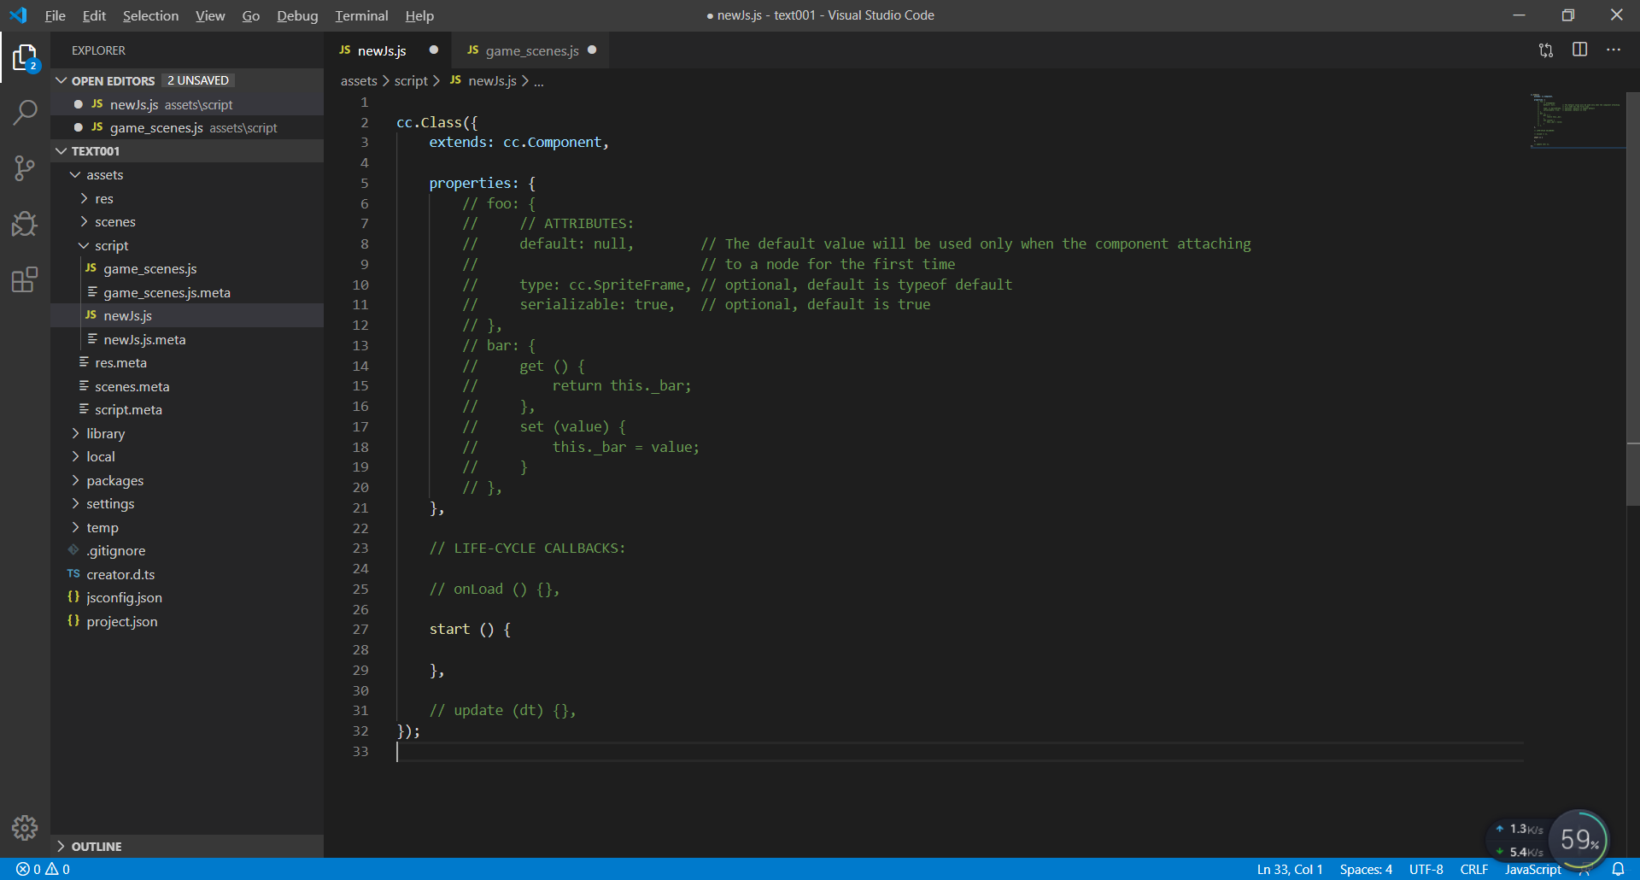This screenshot has height=880, width=1640.
Task: Open the Help menu
Action: pos(419,15)
